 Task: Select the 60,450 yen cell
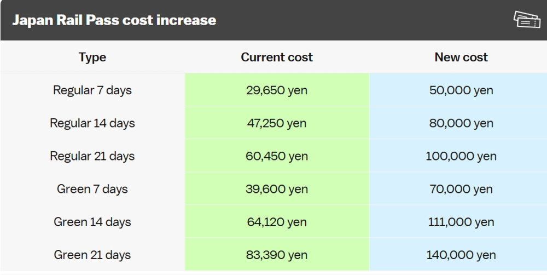(277, 156)
